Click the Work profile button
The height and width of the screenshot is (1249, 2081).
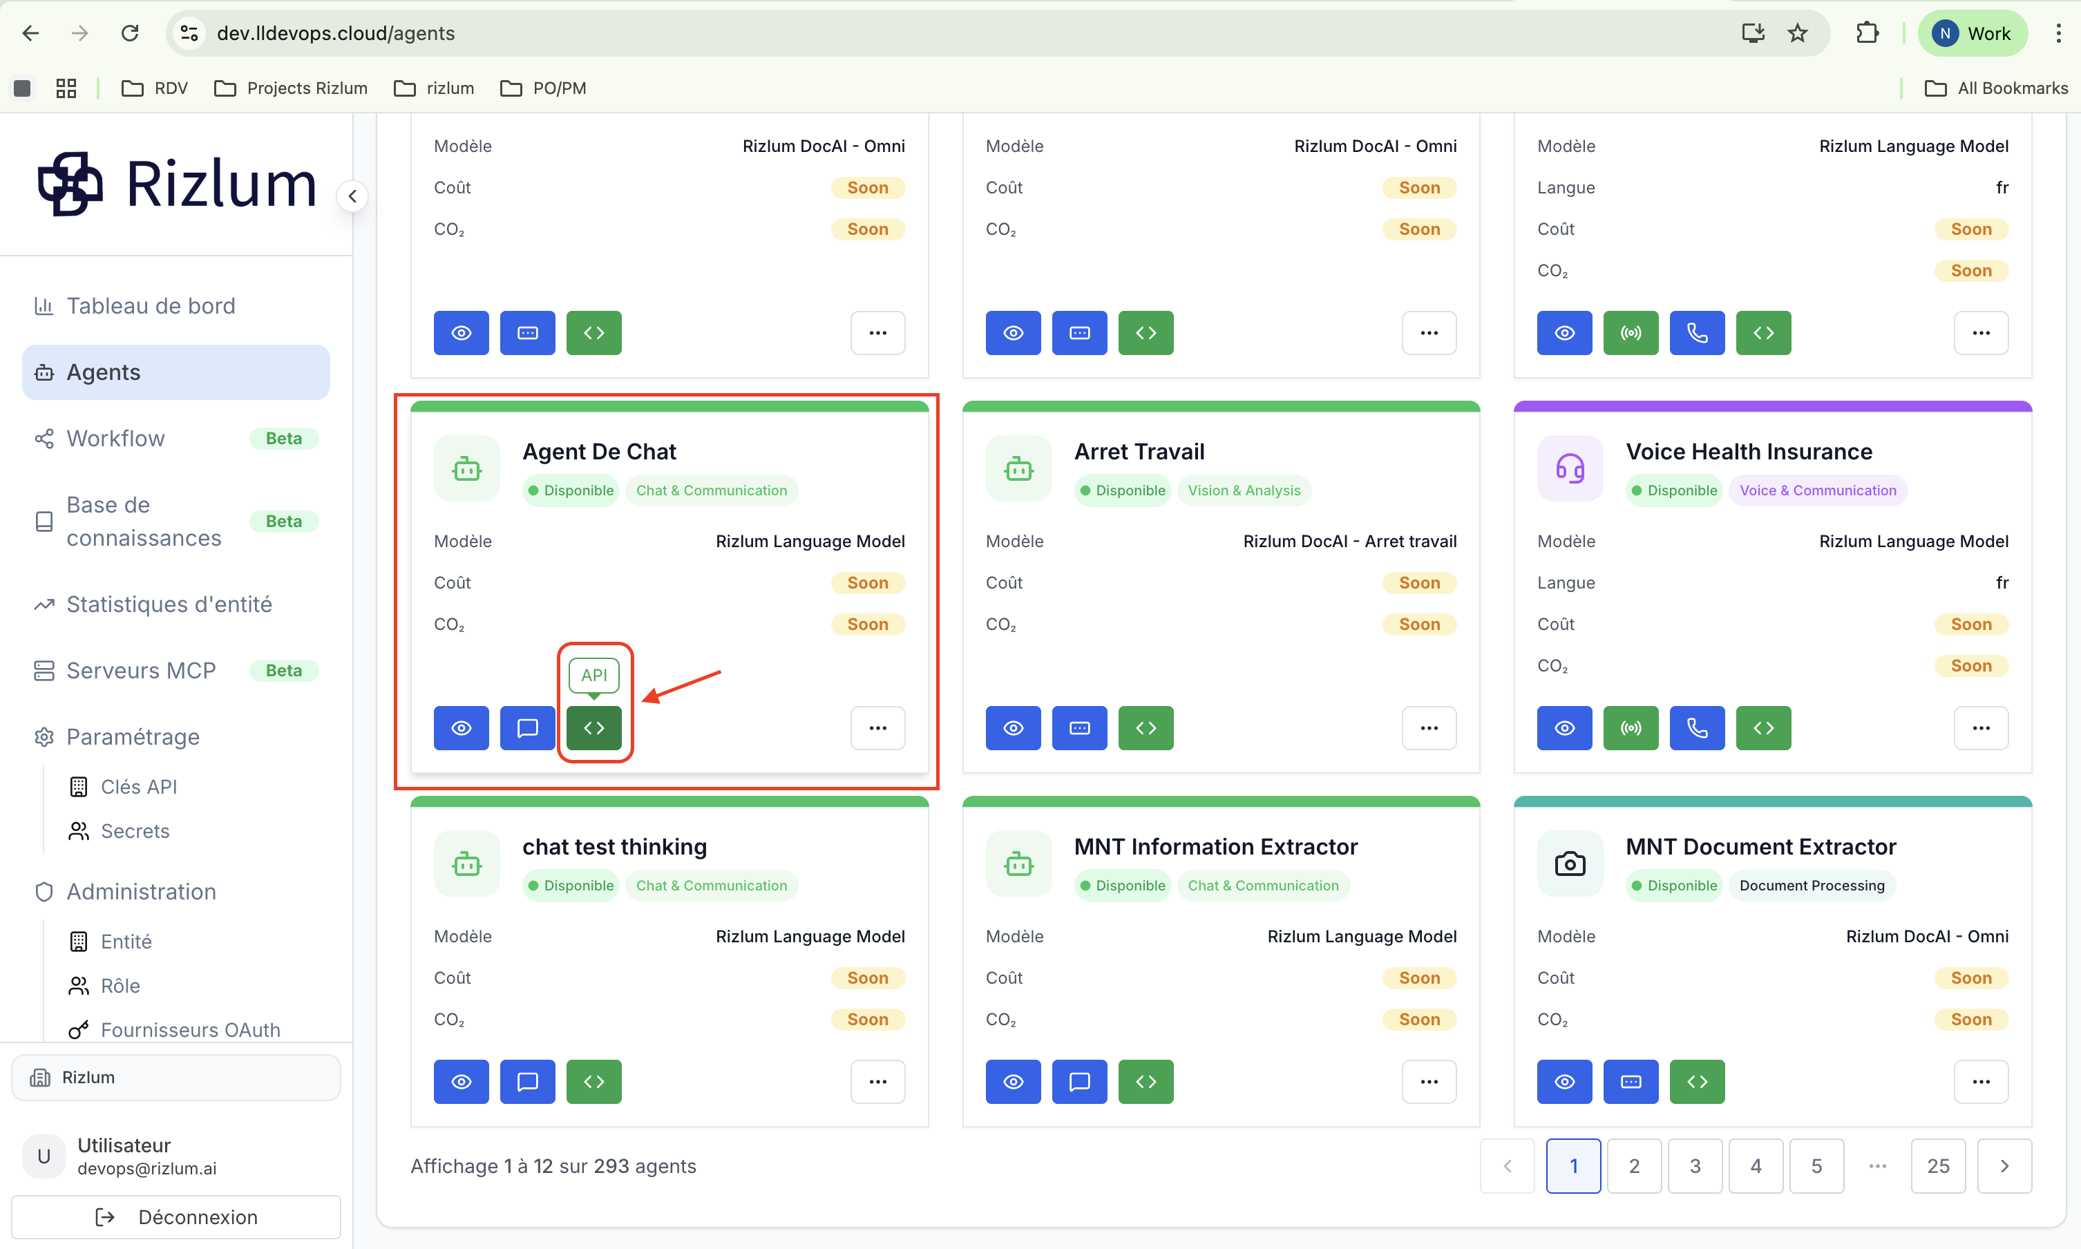1973,33
